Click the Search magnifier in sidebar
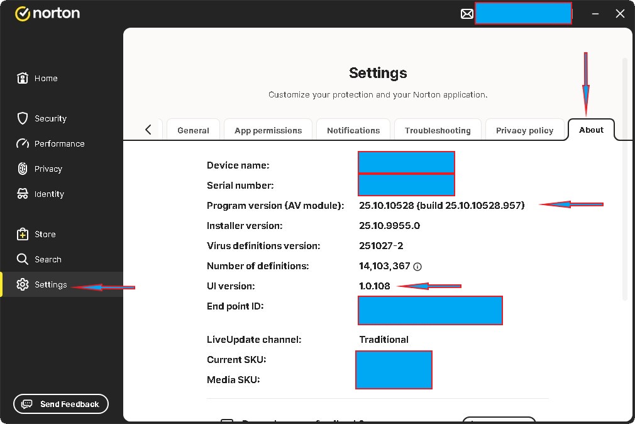 39,259
